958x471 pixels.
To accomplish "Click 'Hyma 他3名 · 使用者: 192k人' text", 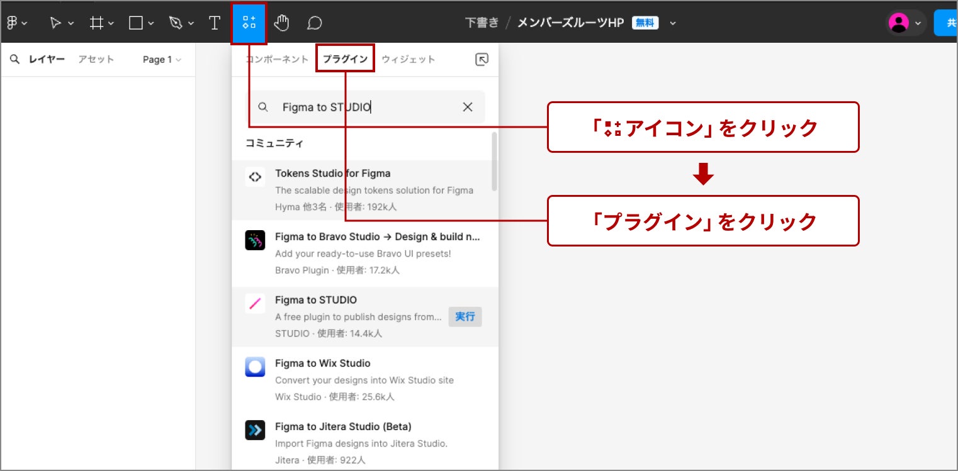I will point(336,206).
